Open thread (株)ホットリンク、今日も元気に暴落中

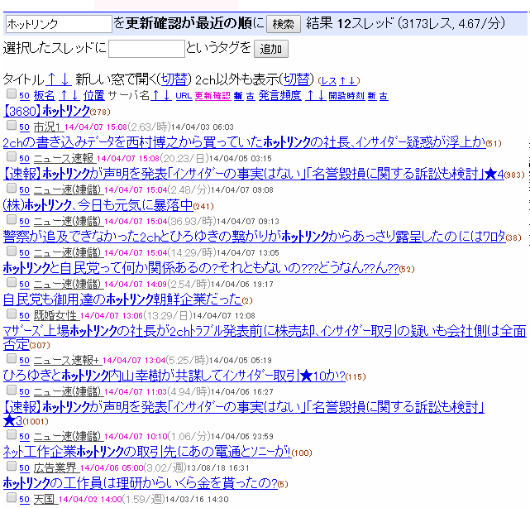click(98, 205)
